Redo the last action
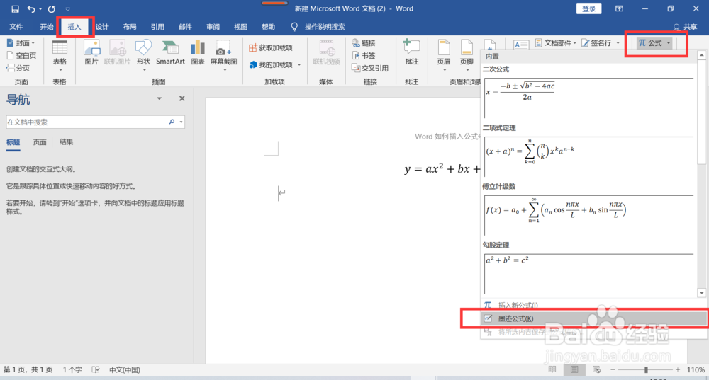 (52, 9)
